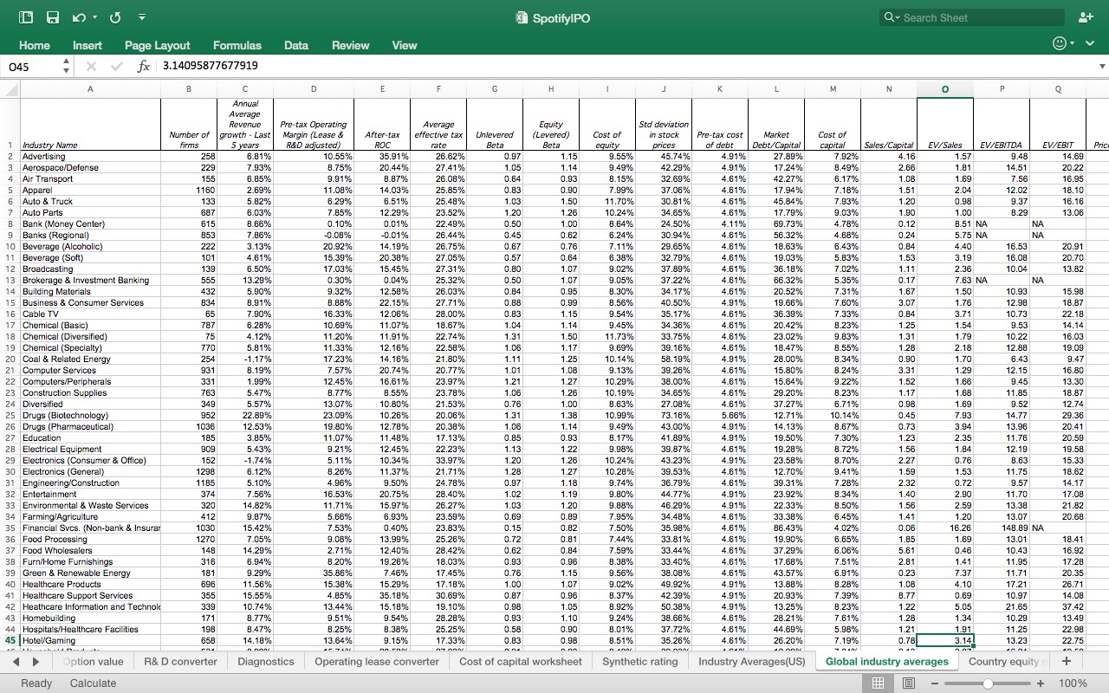This screenshot has width=1109, height=693.
Task: Click Calculate in the status bar
Action: [93, 683]
